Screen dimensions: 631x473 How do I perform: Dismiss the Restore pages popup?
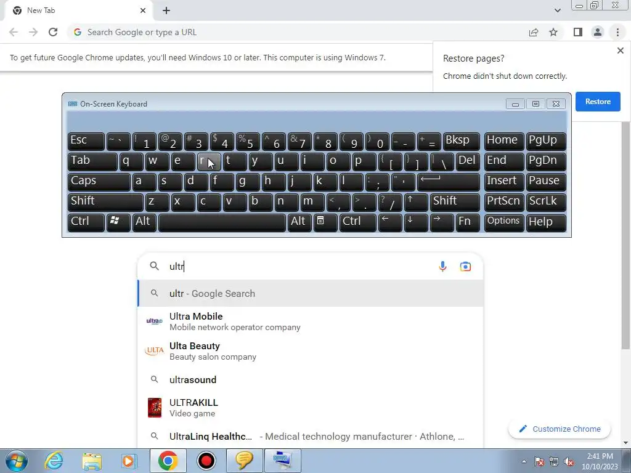(620, 51)
